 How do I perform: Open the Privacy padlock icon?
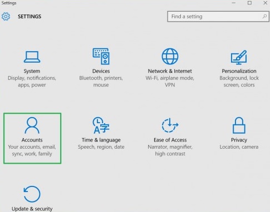239,125
